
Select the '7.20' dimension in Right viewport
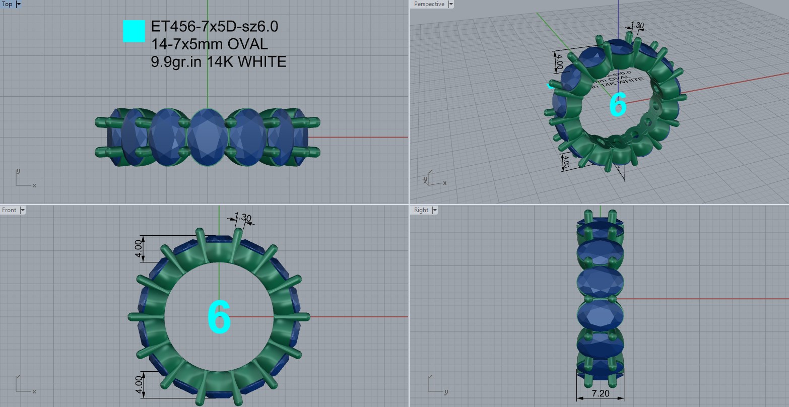(601, 393)
